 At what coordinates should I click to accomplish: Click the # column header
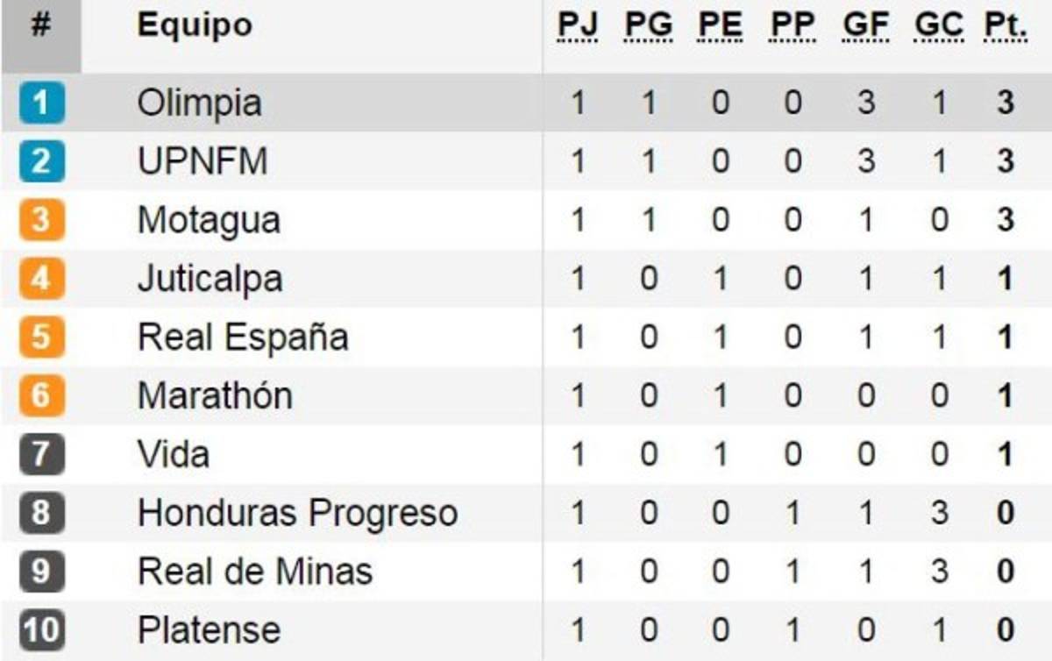tap(40, 26)
